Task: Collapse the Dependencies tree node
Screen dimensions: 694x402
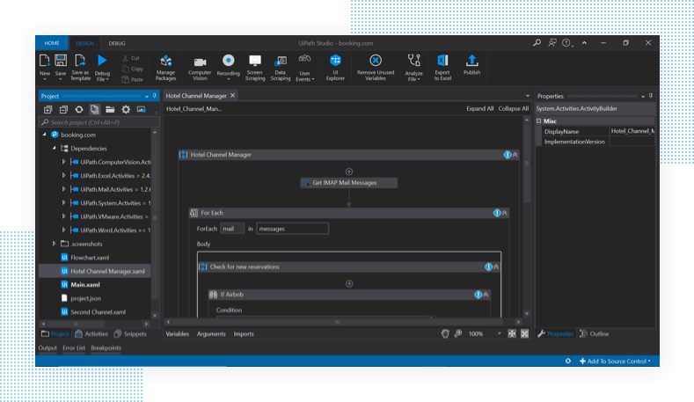Action: (54, 149)
